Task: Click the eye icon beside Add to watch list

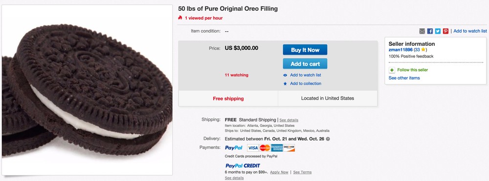Action: (285, 75)
